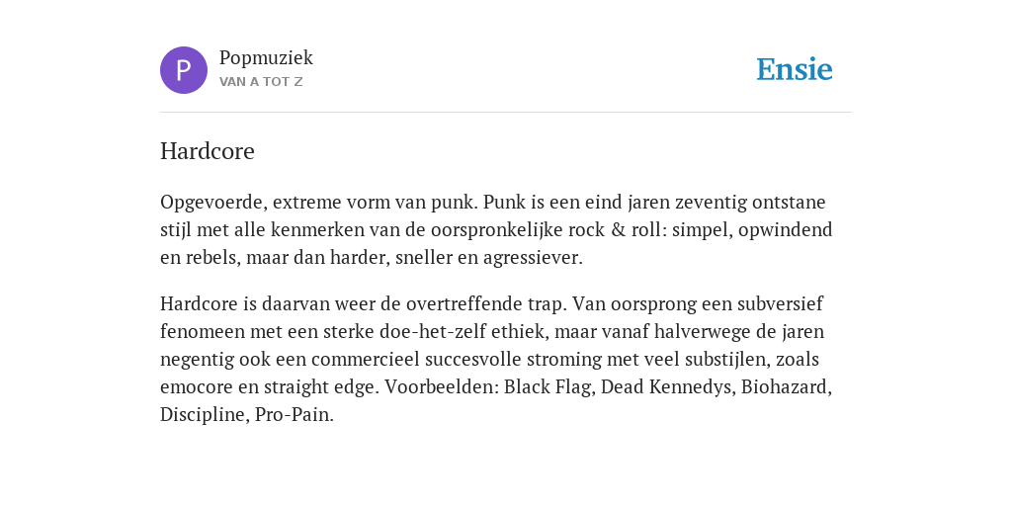Click the VAN A TOT Z subtitle
1012x506 pixels.
click(x=261, y=82)
